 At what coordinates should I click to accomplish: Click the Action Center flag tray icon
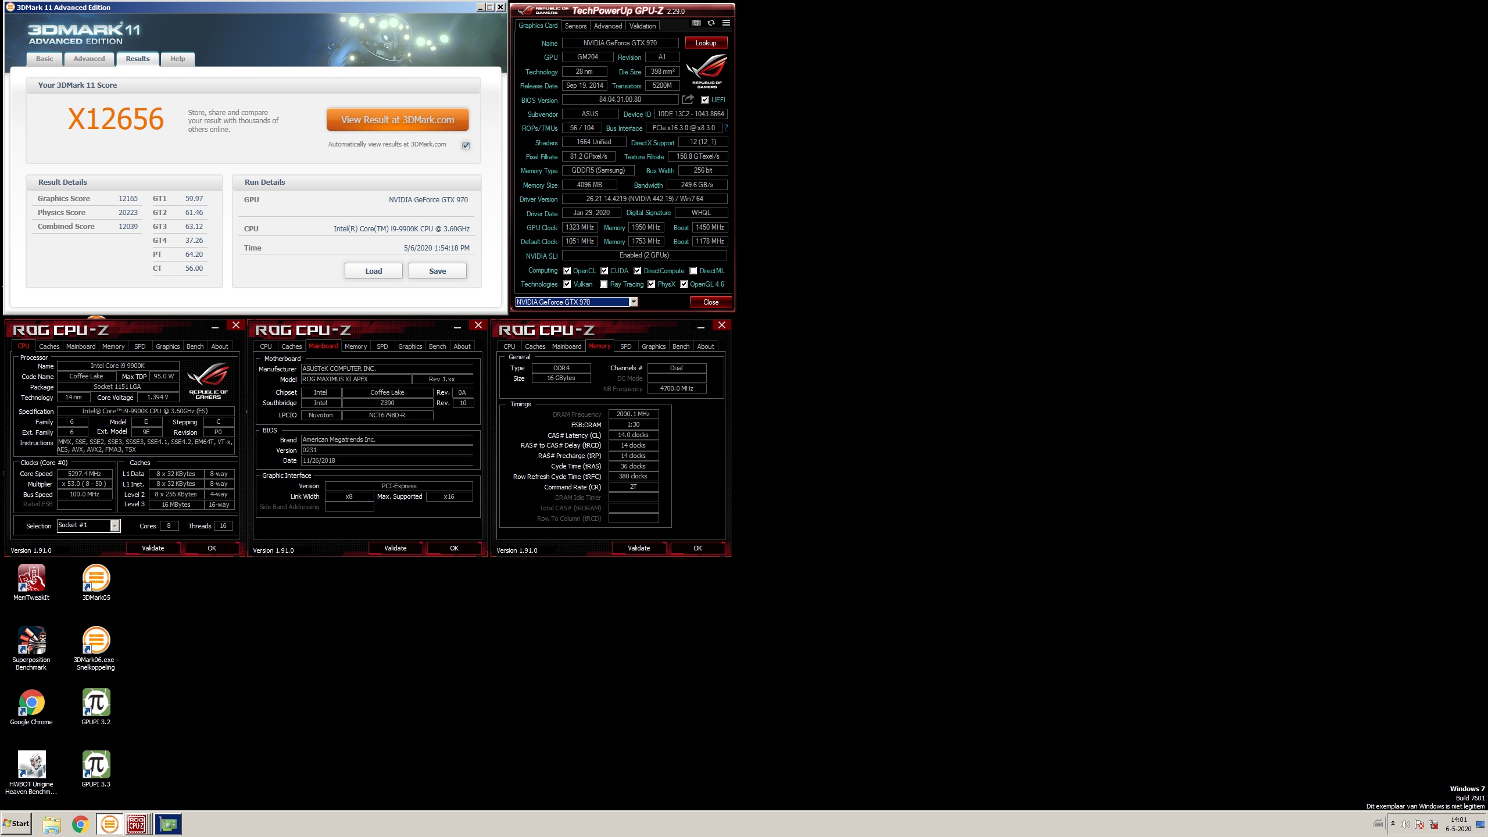[1419, 824]
